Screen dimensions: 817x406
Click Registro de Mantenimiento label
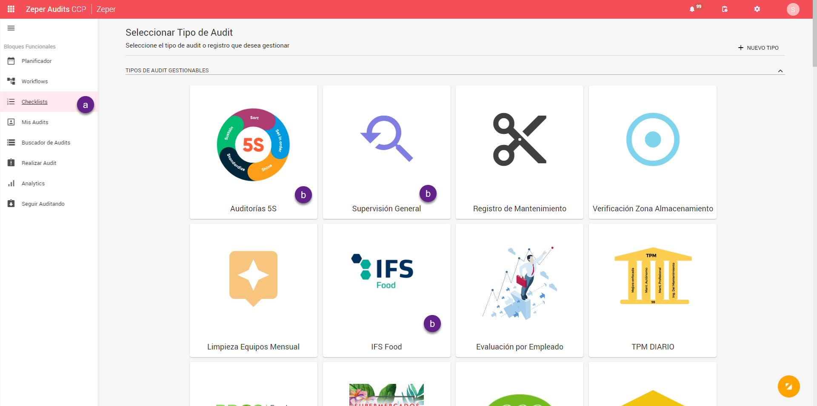(x=520, y=209)
